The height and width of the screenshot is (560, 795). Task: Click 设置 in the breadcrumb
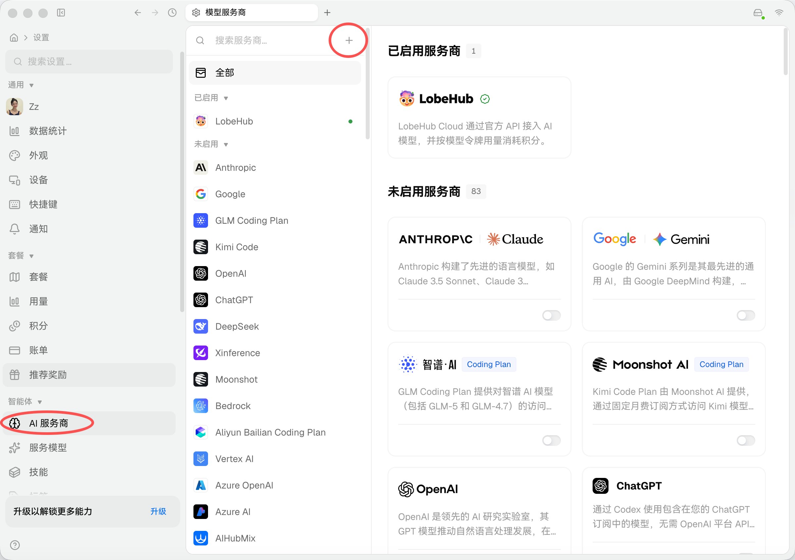[x=41, y=37]
